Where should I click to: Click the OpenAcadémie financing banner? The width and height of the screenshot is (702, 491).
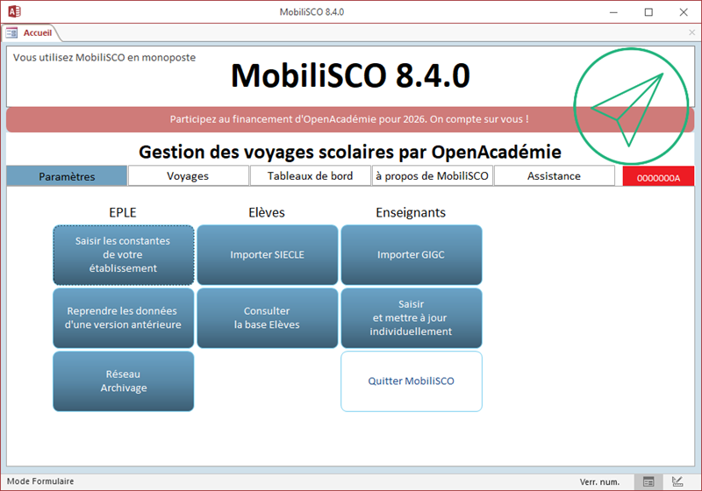(x=349, y=119)
